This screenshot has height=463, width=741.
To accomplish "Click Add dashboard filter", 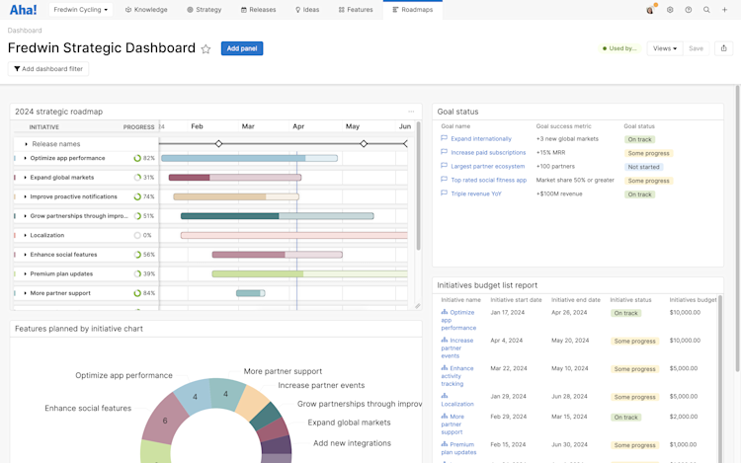I will [x=48, y=69].
